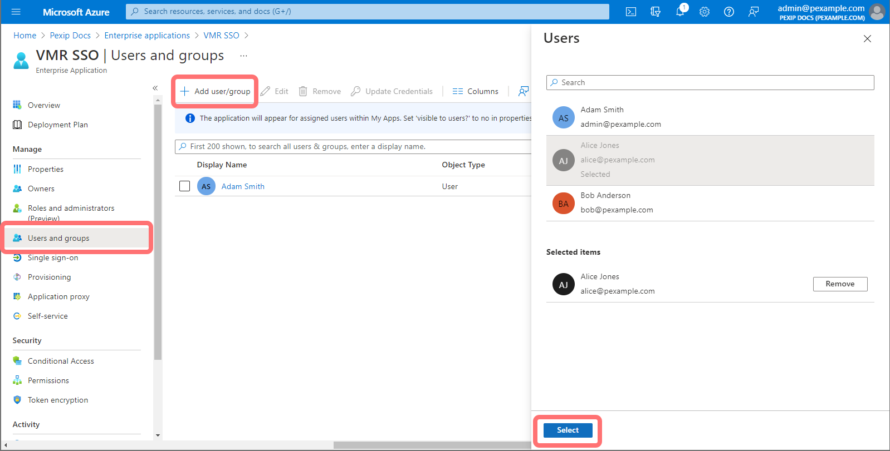This screenshot has width=890, height=451.
Task: Open Enterprise applications breadcrumb link
Action: click(147, 36)
